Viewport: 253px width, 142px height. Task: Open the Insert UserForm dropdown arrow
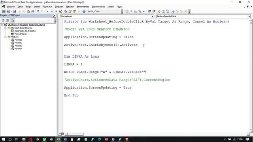(x=11, y=11)
